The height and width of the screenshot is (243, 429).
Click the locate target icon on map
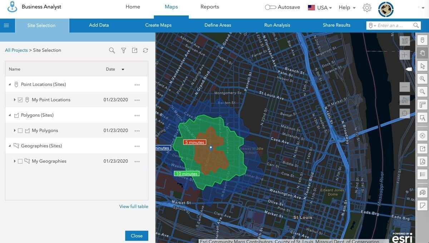[405, 113]
